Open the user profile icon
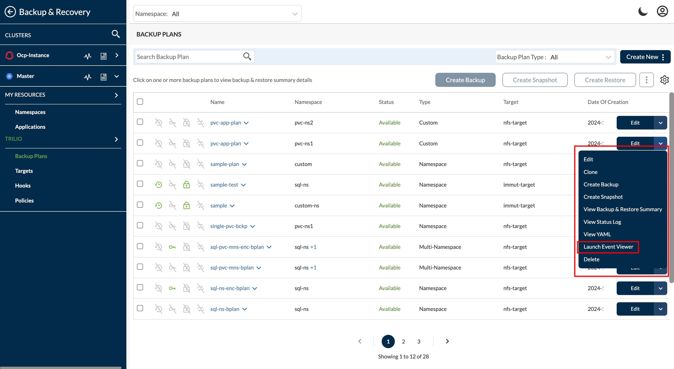The height and width of the screenshot is (369, 674). pyautogui.click(x=662, y=11)
